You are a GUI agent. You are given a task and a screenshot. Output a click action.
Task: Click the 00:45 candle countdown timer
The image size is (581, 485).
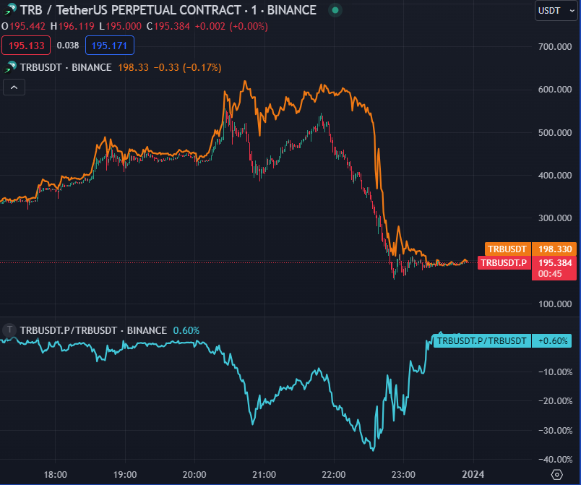(x=550, y=274)
